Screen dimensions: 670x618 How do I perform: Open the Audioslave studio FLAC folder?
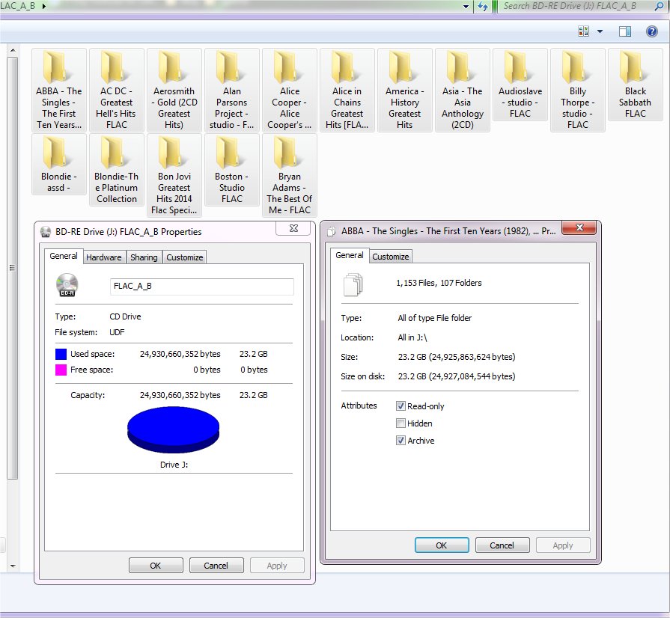520,85
